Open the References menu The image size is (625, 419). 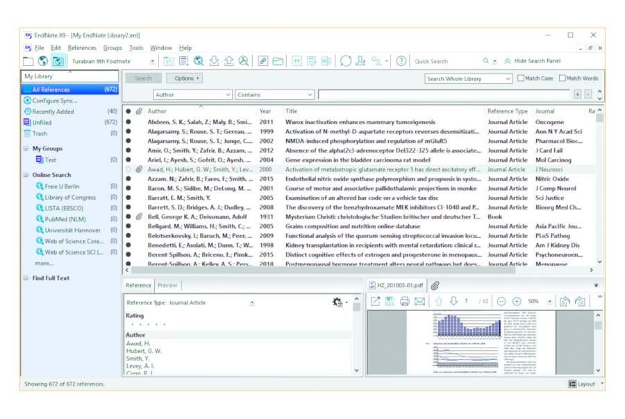82,48
